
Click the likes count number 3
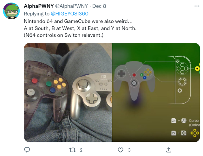tap(129, 150)
